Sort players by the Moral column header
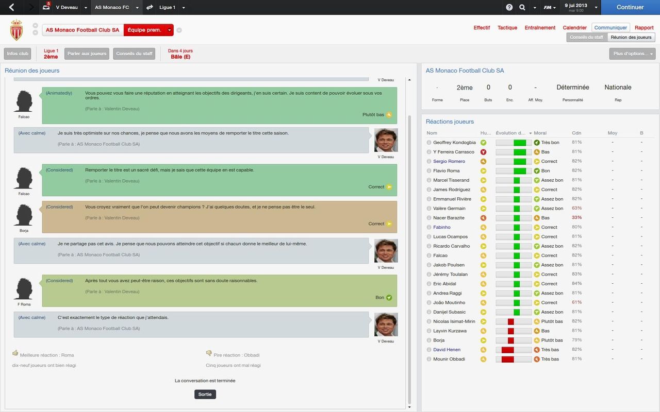The image size is (660, 412). tap(540, 133)
